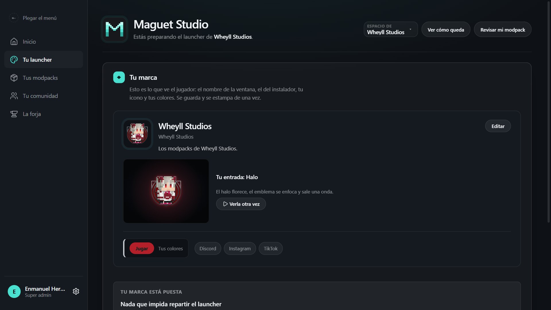This screenshot has height=310, width=551.
Task: Click the Discord chip
Action: click(208, 249)
